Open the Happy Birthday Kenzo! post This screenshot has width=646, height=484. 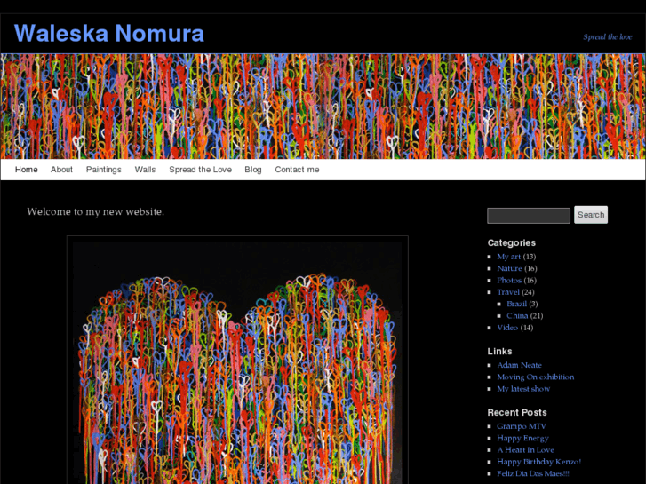[538, 462]
